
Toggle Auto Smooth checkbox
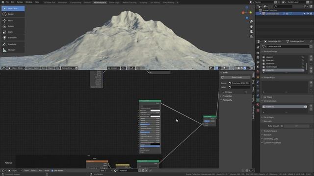pyautogui.click(x=282, y=126)
